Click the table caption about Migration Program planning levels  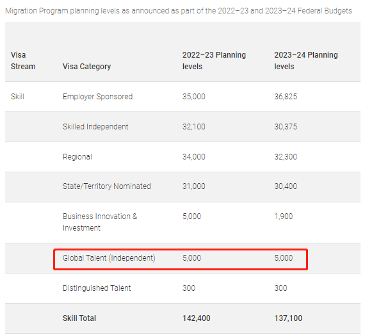pos(179,11)
